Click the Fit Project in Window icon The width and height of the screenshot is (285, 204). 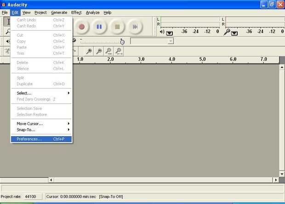click(x=119, y=51)
